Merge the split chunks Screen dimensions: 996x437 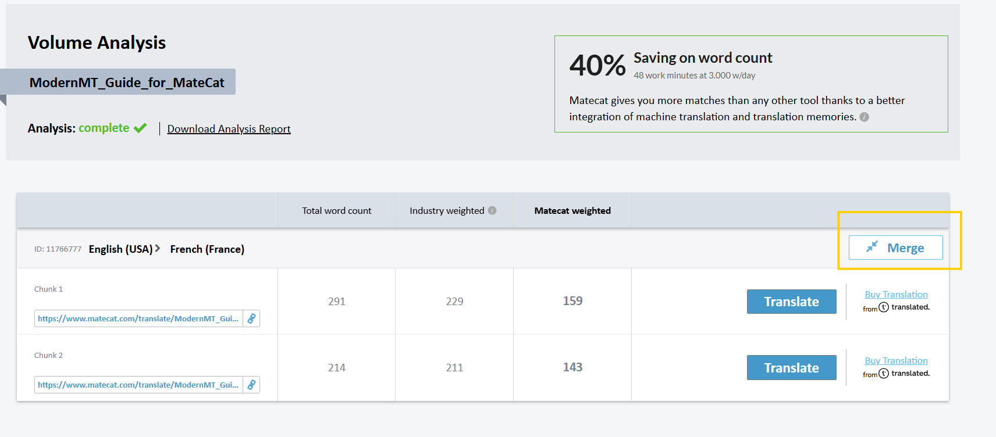(x=895, y=248)
